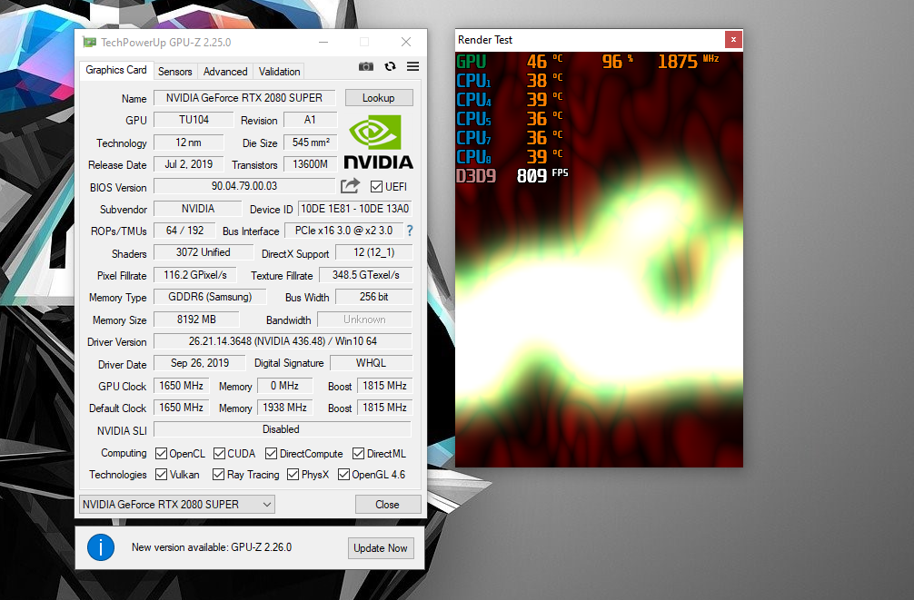Select the Graphics Card tab

[x=116, y=70]
